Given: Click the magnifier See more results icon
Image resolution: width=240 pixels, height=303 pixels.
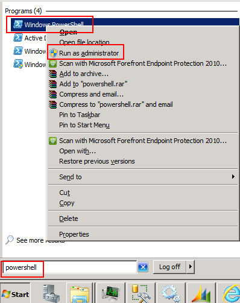Looking at the screenshot, I should coord(10,240).
